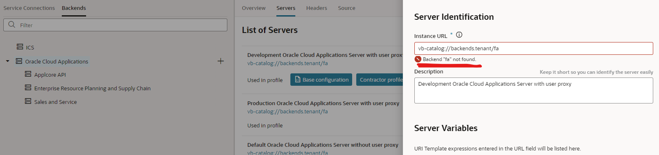Switch to the Source tab
The width and height of the screenshot is (659, 155).
tap(347, 8)
